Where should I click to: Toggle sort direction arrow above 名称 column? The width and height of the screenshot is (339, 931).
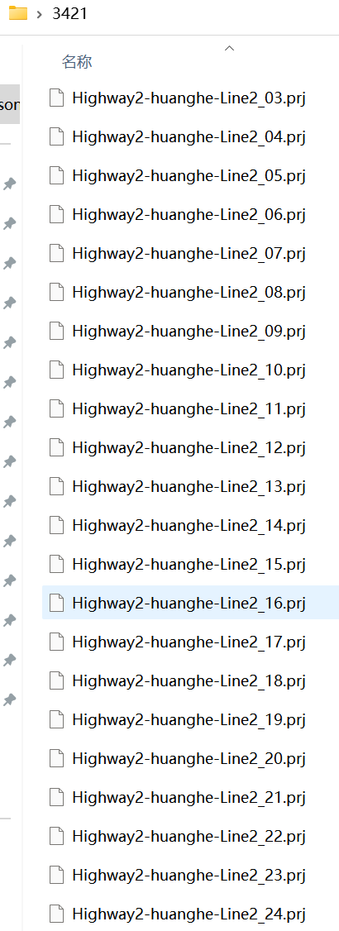click(229, 49)
